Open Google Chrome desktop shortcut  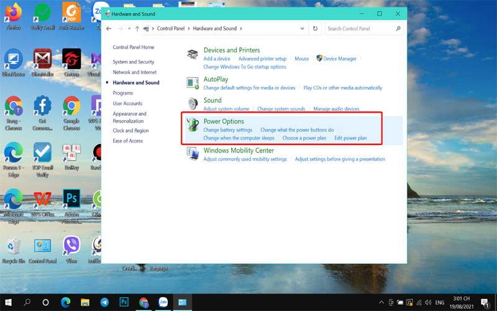coord(71,113)
